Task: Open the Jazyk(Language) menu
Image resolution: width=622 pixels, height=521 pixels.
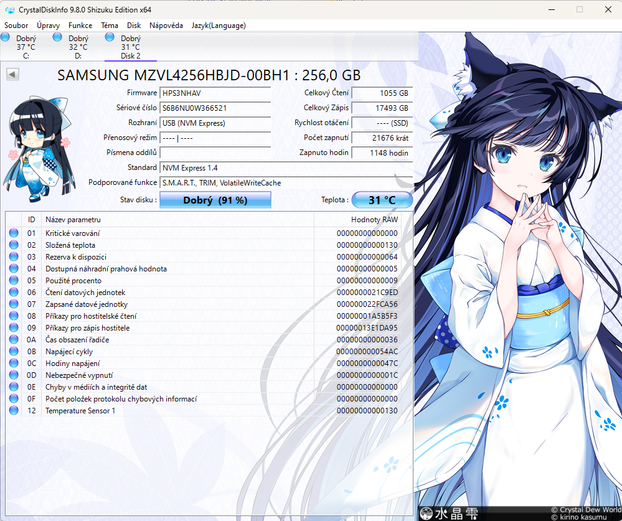Action: (219, 26)
